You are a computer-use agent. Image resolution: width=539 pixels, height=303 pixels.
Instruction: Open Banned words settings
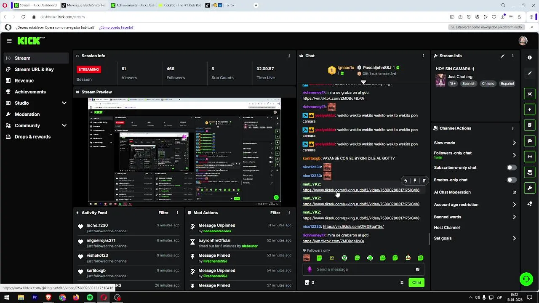(x=475, y=217)
